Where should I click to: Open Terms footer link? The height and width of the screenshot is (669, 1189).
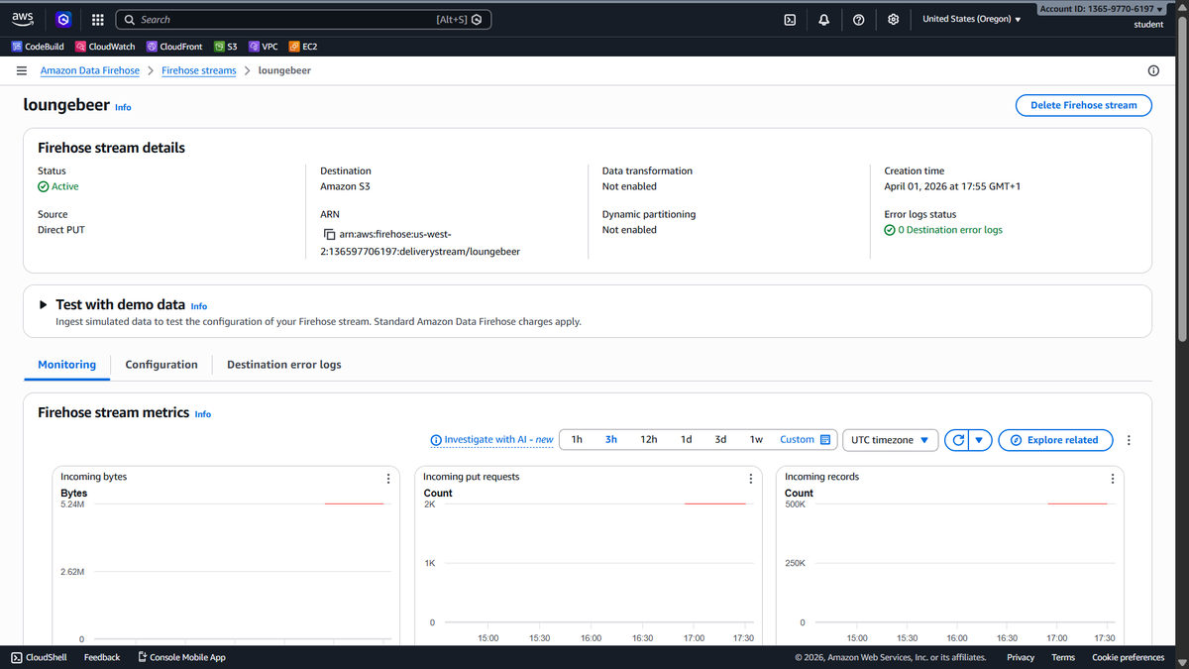click(x=1063, y=657)
